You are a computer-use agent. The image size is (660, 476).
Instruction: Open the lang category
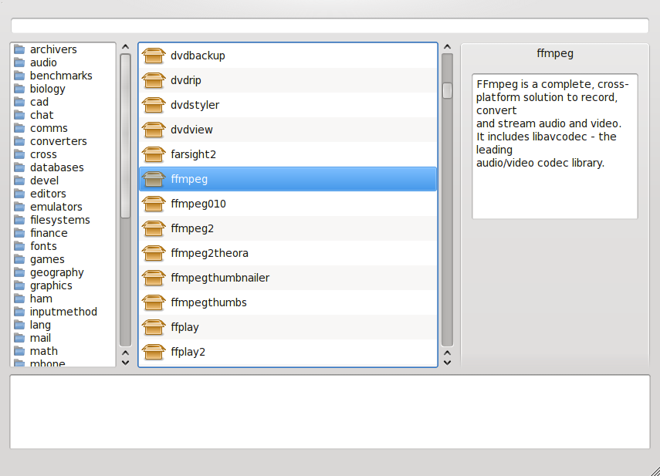pyautogui.click(x=40, y=325)
